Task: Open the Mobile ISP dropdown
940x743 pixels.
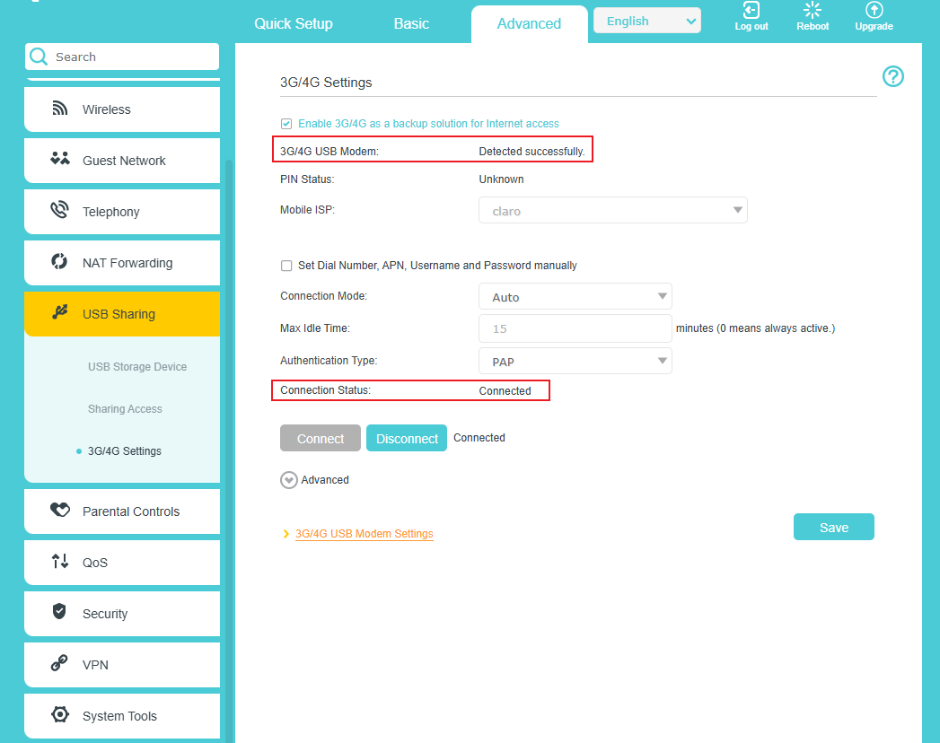Action: click(x=613, y=209)
